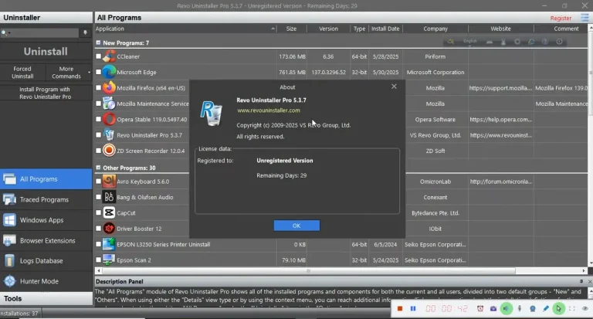Open Browser Extensions in sidebar
This screenshot has height=319, width=593.
(46, 240)
